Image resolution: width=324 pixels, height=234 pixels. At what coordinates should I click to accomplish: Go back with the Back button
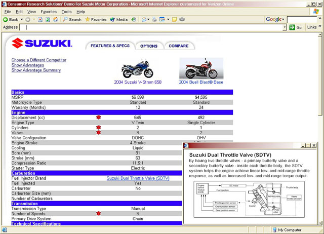click(x=10, y=20)
